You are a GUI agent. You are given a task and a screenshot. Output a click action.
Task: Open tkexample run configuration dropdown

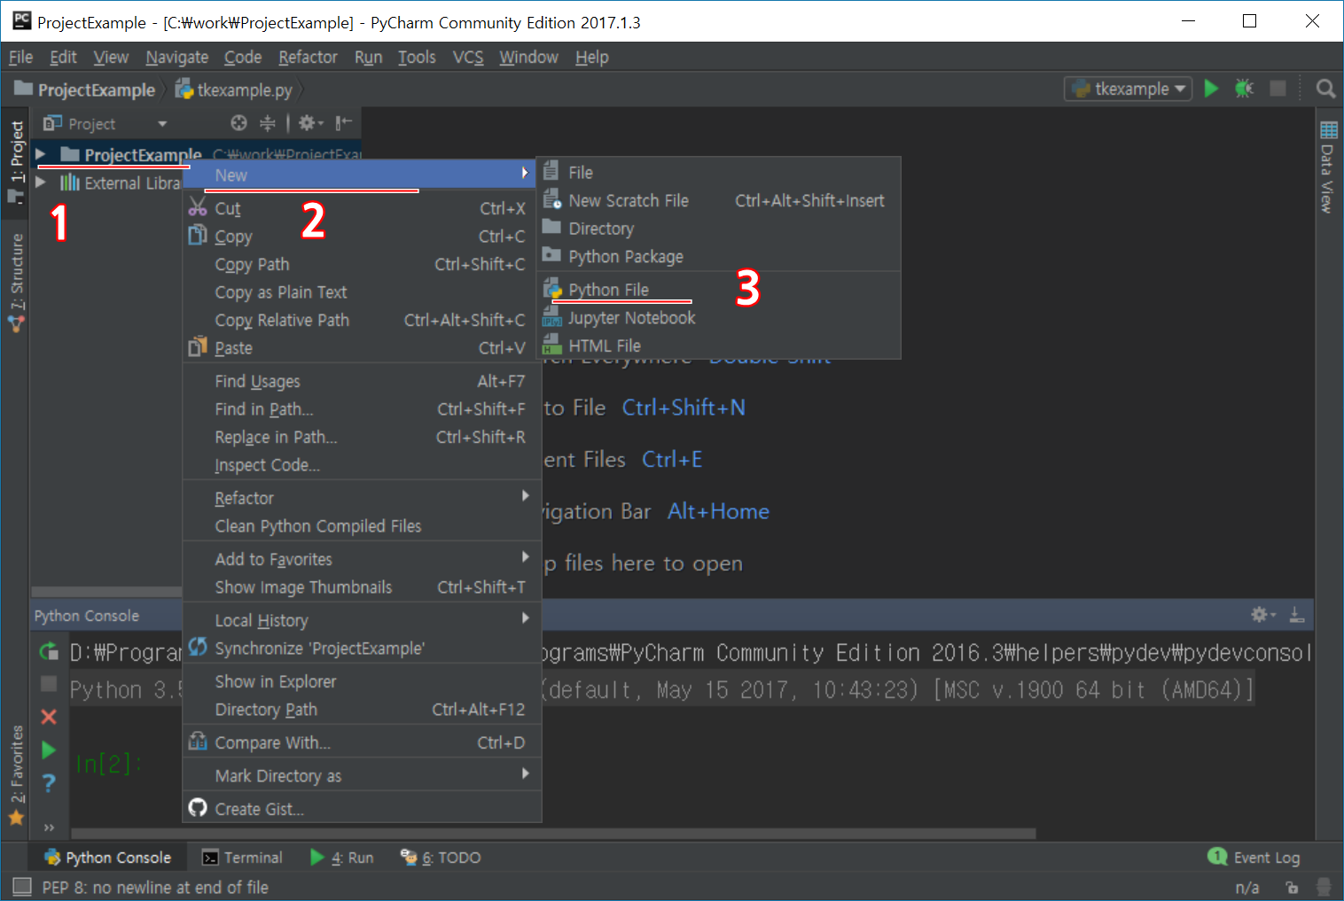pos(1130,89)
